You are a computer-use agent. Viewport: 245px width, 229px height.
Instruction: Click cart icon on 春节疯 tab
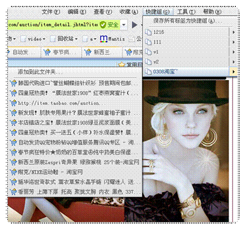tap(47, 52)
